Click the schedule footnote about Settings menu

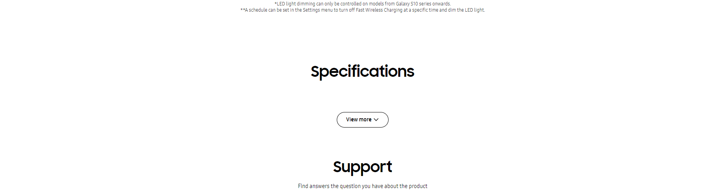coord(362,10)
